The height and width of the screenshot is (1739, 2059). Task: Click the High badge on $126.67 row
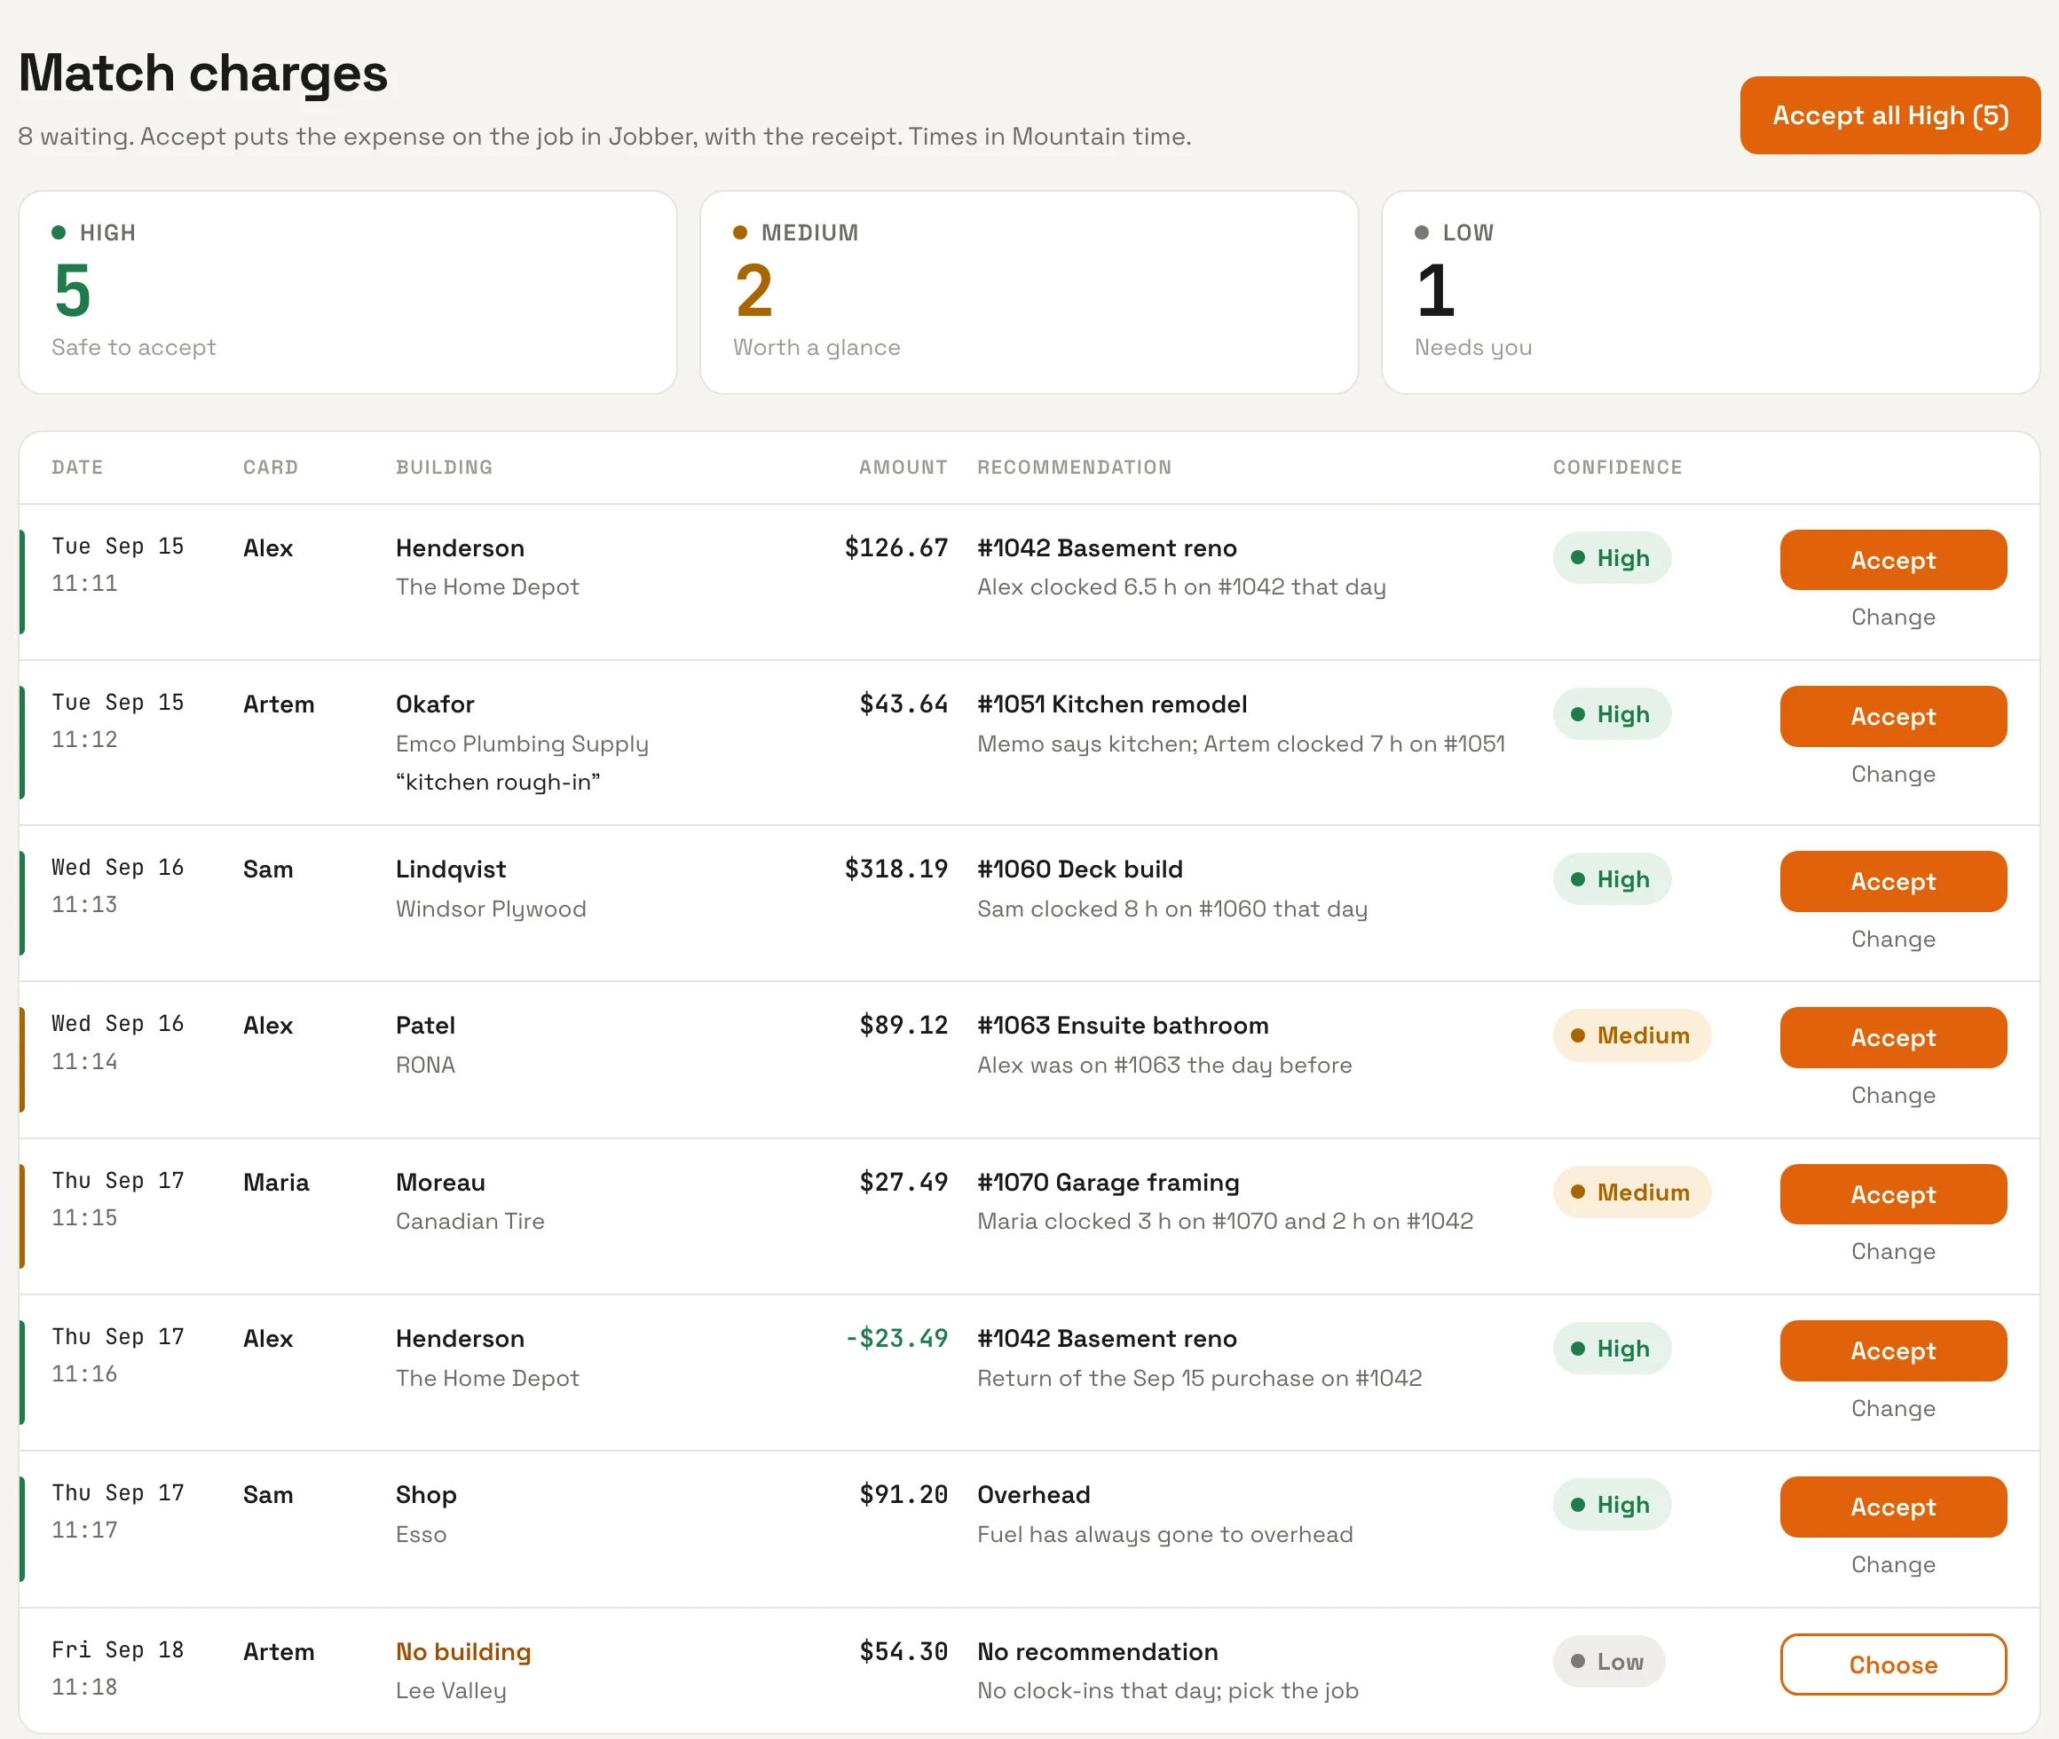click(x=1612, y=558)
